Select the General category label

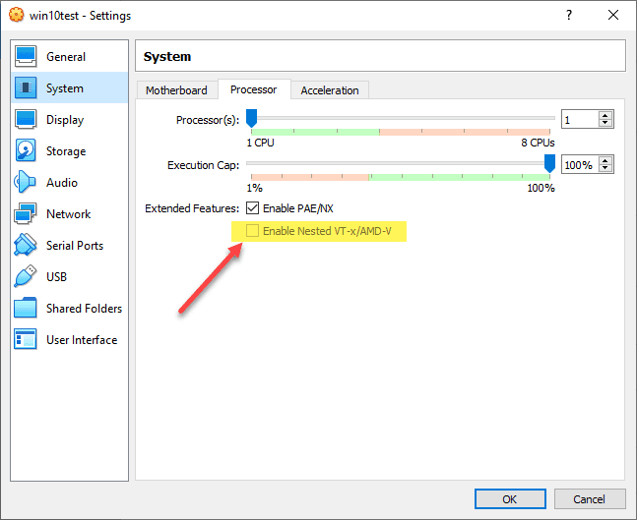pyautogui.click(x=66, y=57)
